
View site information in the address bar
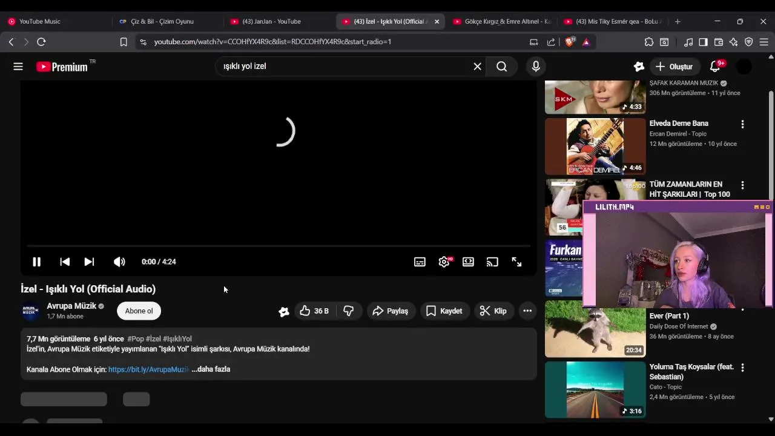[143, 42]
